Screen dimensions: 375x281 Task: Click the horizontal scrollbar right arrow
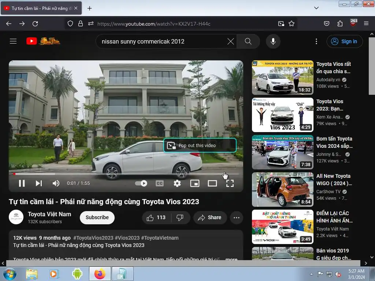click(366, 263)
